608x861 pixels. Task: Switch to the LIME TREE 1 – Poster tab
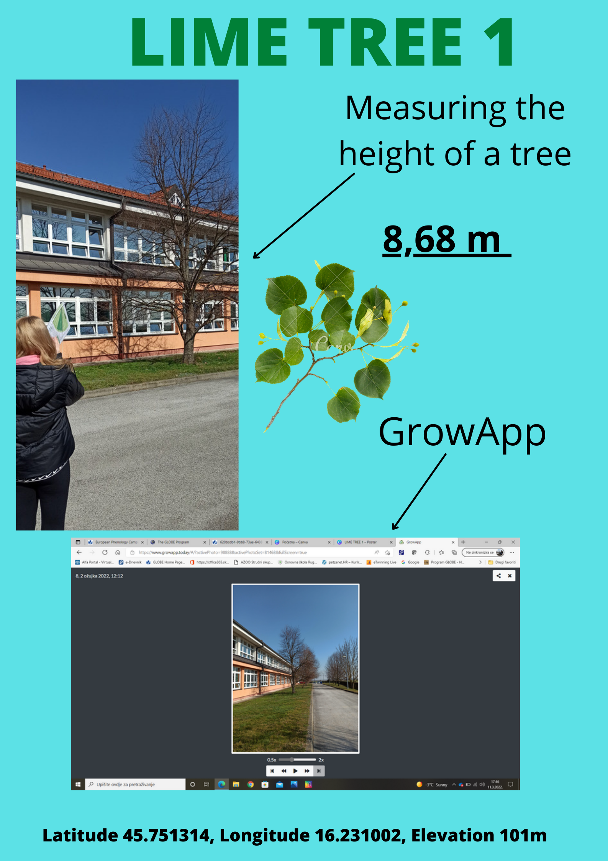360,542
